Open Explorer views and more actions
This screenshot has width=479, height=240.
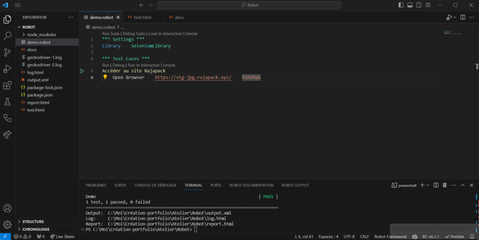click(71, 17)
